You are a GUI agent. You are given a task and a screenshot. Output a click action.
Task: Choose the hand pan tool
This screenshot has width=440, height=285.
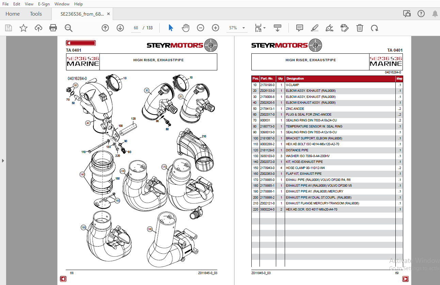186,28
